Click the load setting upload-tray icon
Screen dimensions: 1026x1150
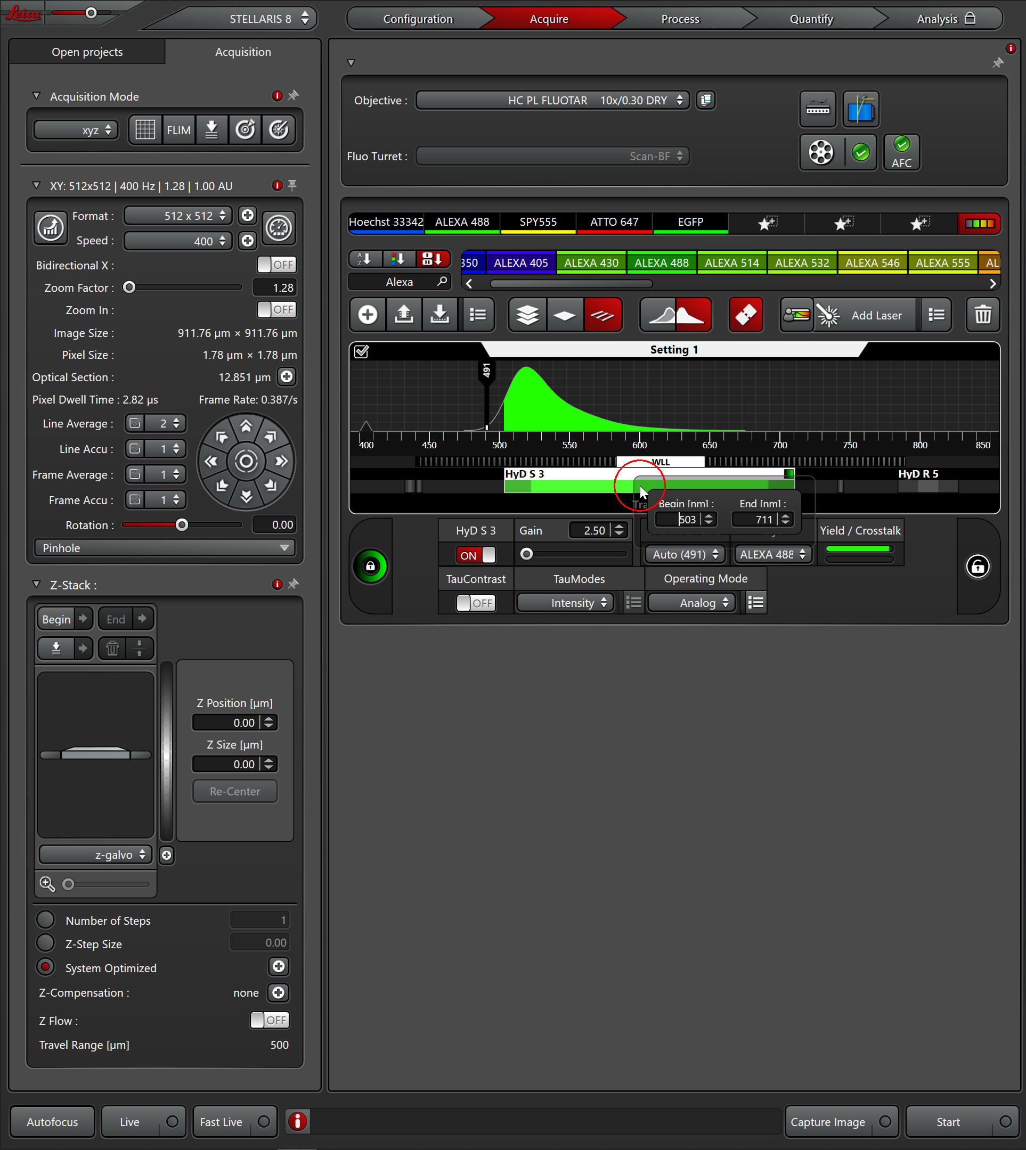[x=404, y=315]
